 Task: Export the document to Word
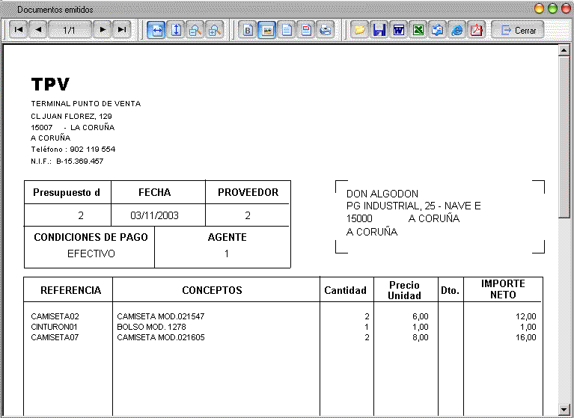399,30
